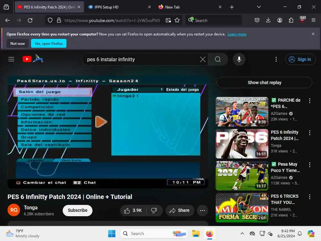This screenshot has width=321, height=241.
Task: Open the Tonga channel name link
Action: pyautogui.click(x=31, y=208)
